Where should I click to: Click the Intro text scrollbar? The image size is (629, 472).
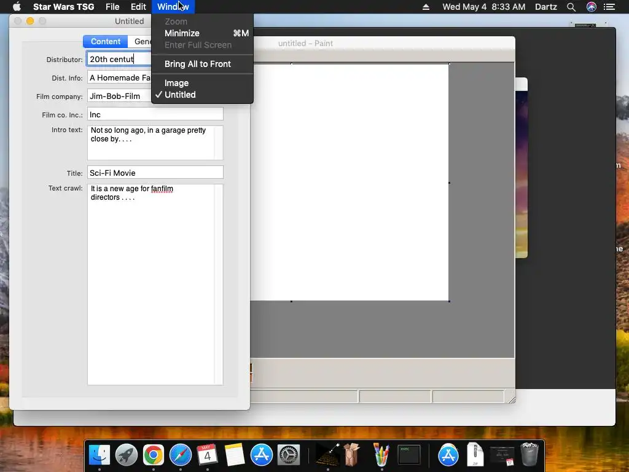219,143
